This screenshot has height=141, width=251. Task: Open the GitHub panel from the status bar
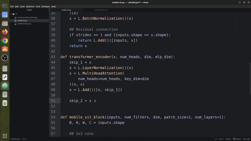tap(237, 139)
